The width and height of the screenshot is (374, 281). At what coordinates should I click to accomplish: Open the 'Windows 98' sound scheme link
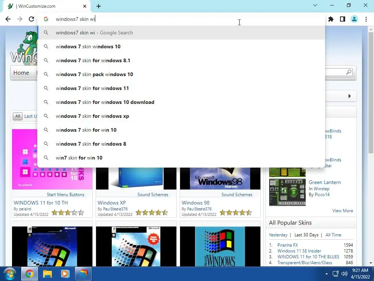[196, 203]
